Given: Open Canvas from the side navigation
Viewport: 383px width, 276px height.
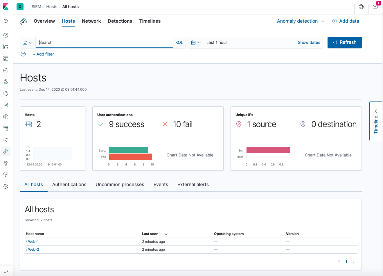Looking at the screenshot, I should (x=6, y=70).
